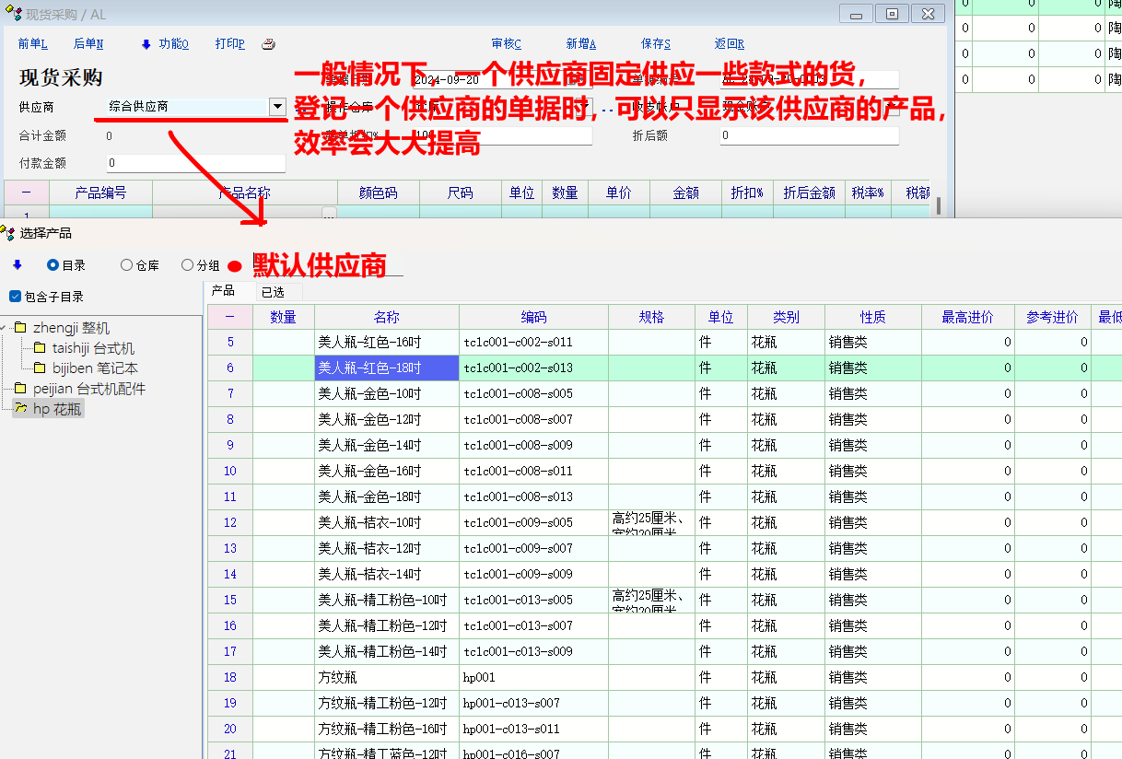Select the 目录 radio button
The image size is (1122, 759).
[x=53, y=265]
